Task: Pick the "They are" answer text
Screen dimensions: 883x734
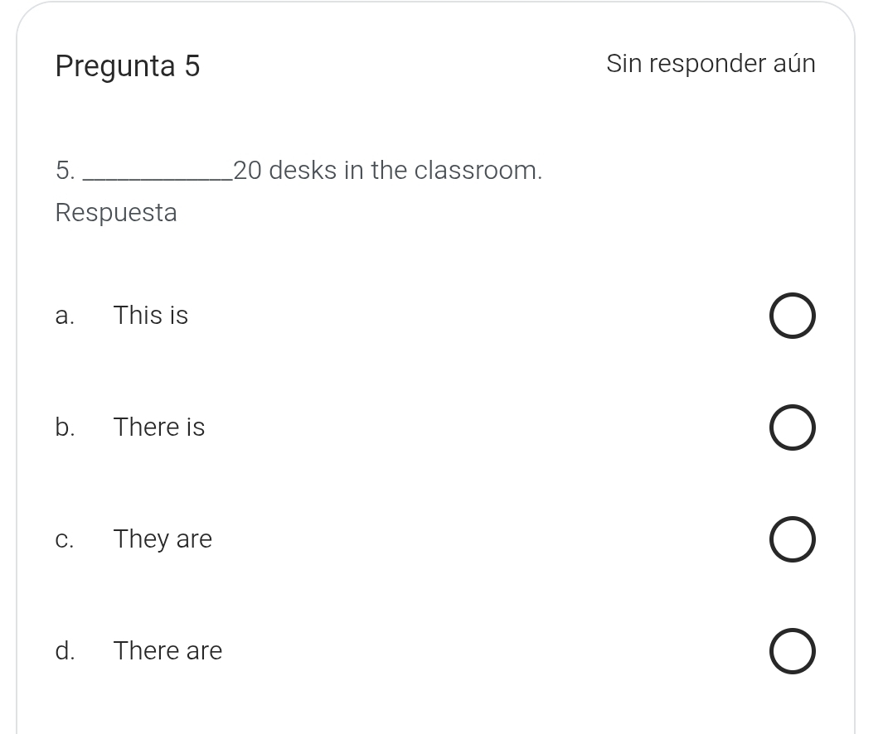Action: [x=163, y=539]
